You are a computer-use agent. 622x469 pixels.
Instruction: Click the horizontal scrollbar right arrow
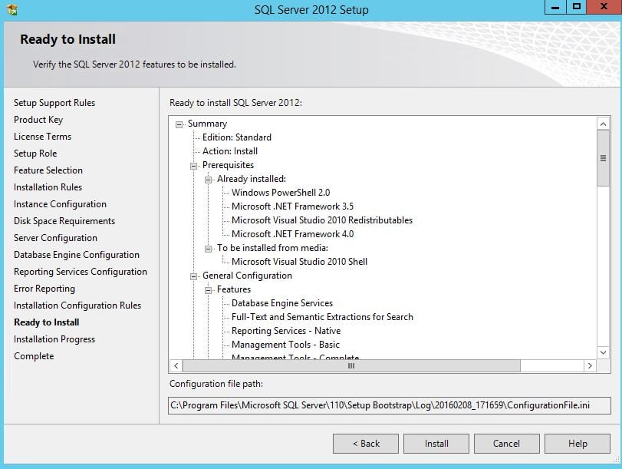(x=590, y=365)
